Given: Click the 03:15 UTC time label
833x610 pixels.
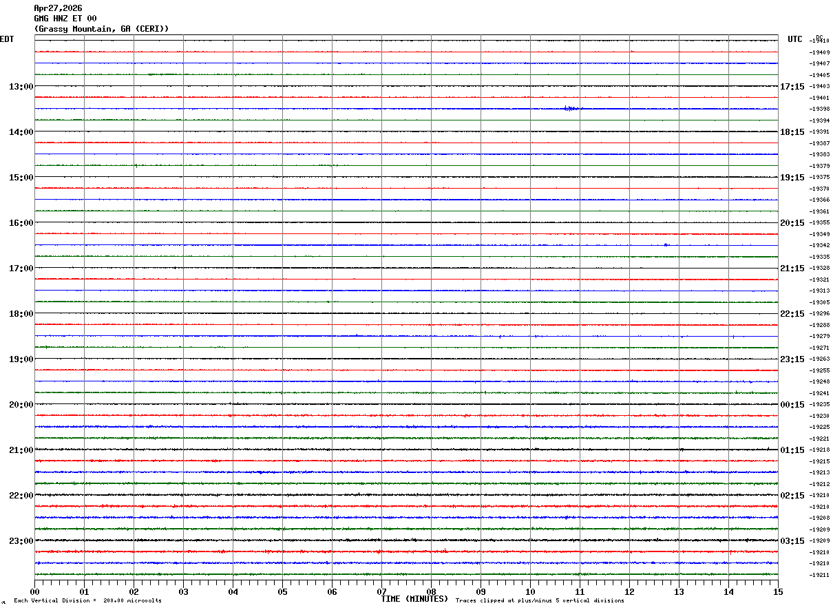Looking at the screenshot, I should (792, 541).
